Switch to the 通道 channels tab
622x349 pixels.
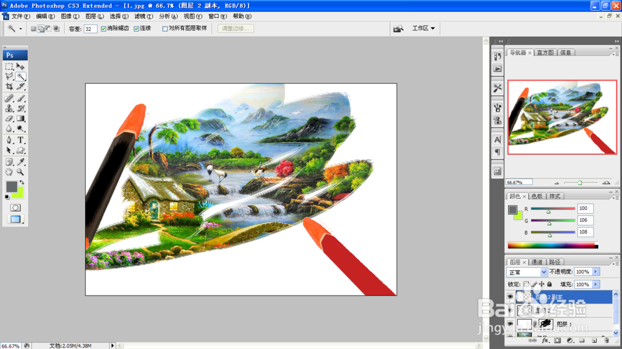point(537,262)
